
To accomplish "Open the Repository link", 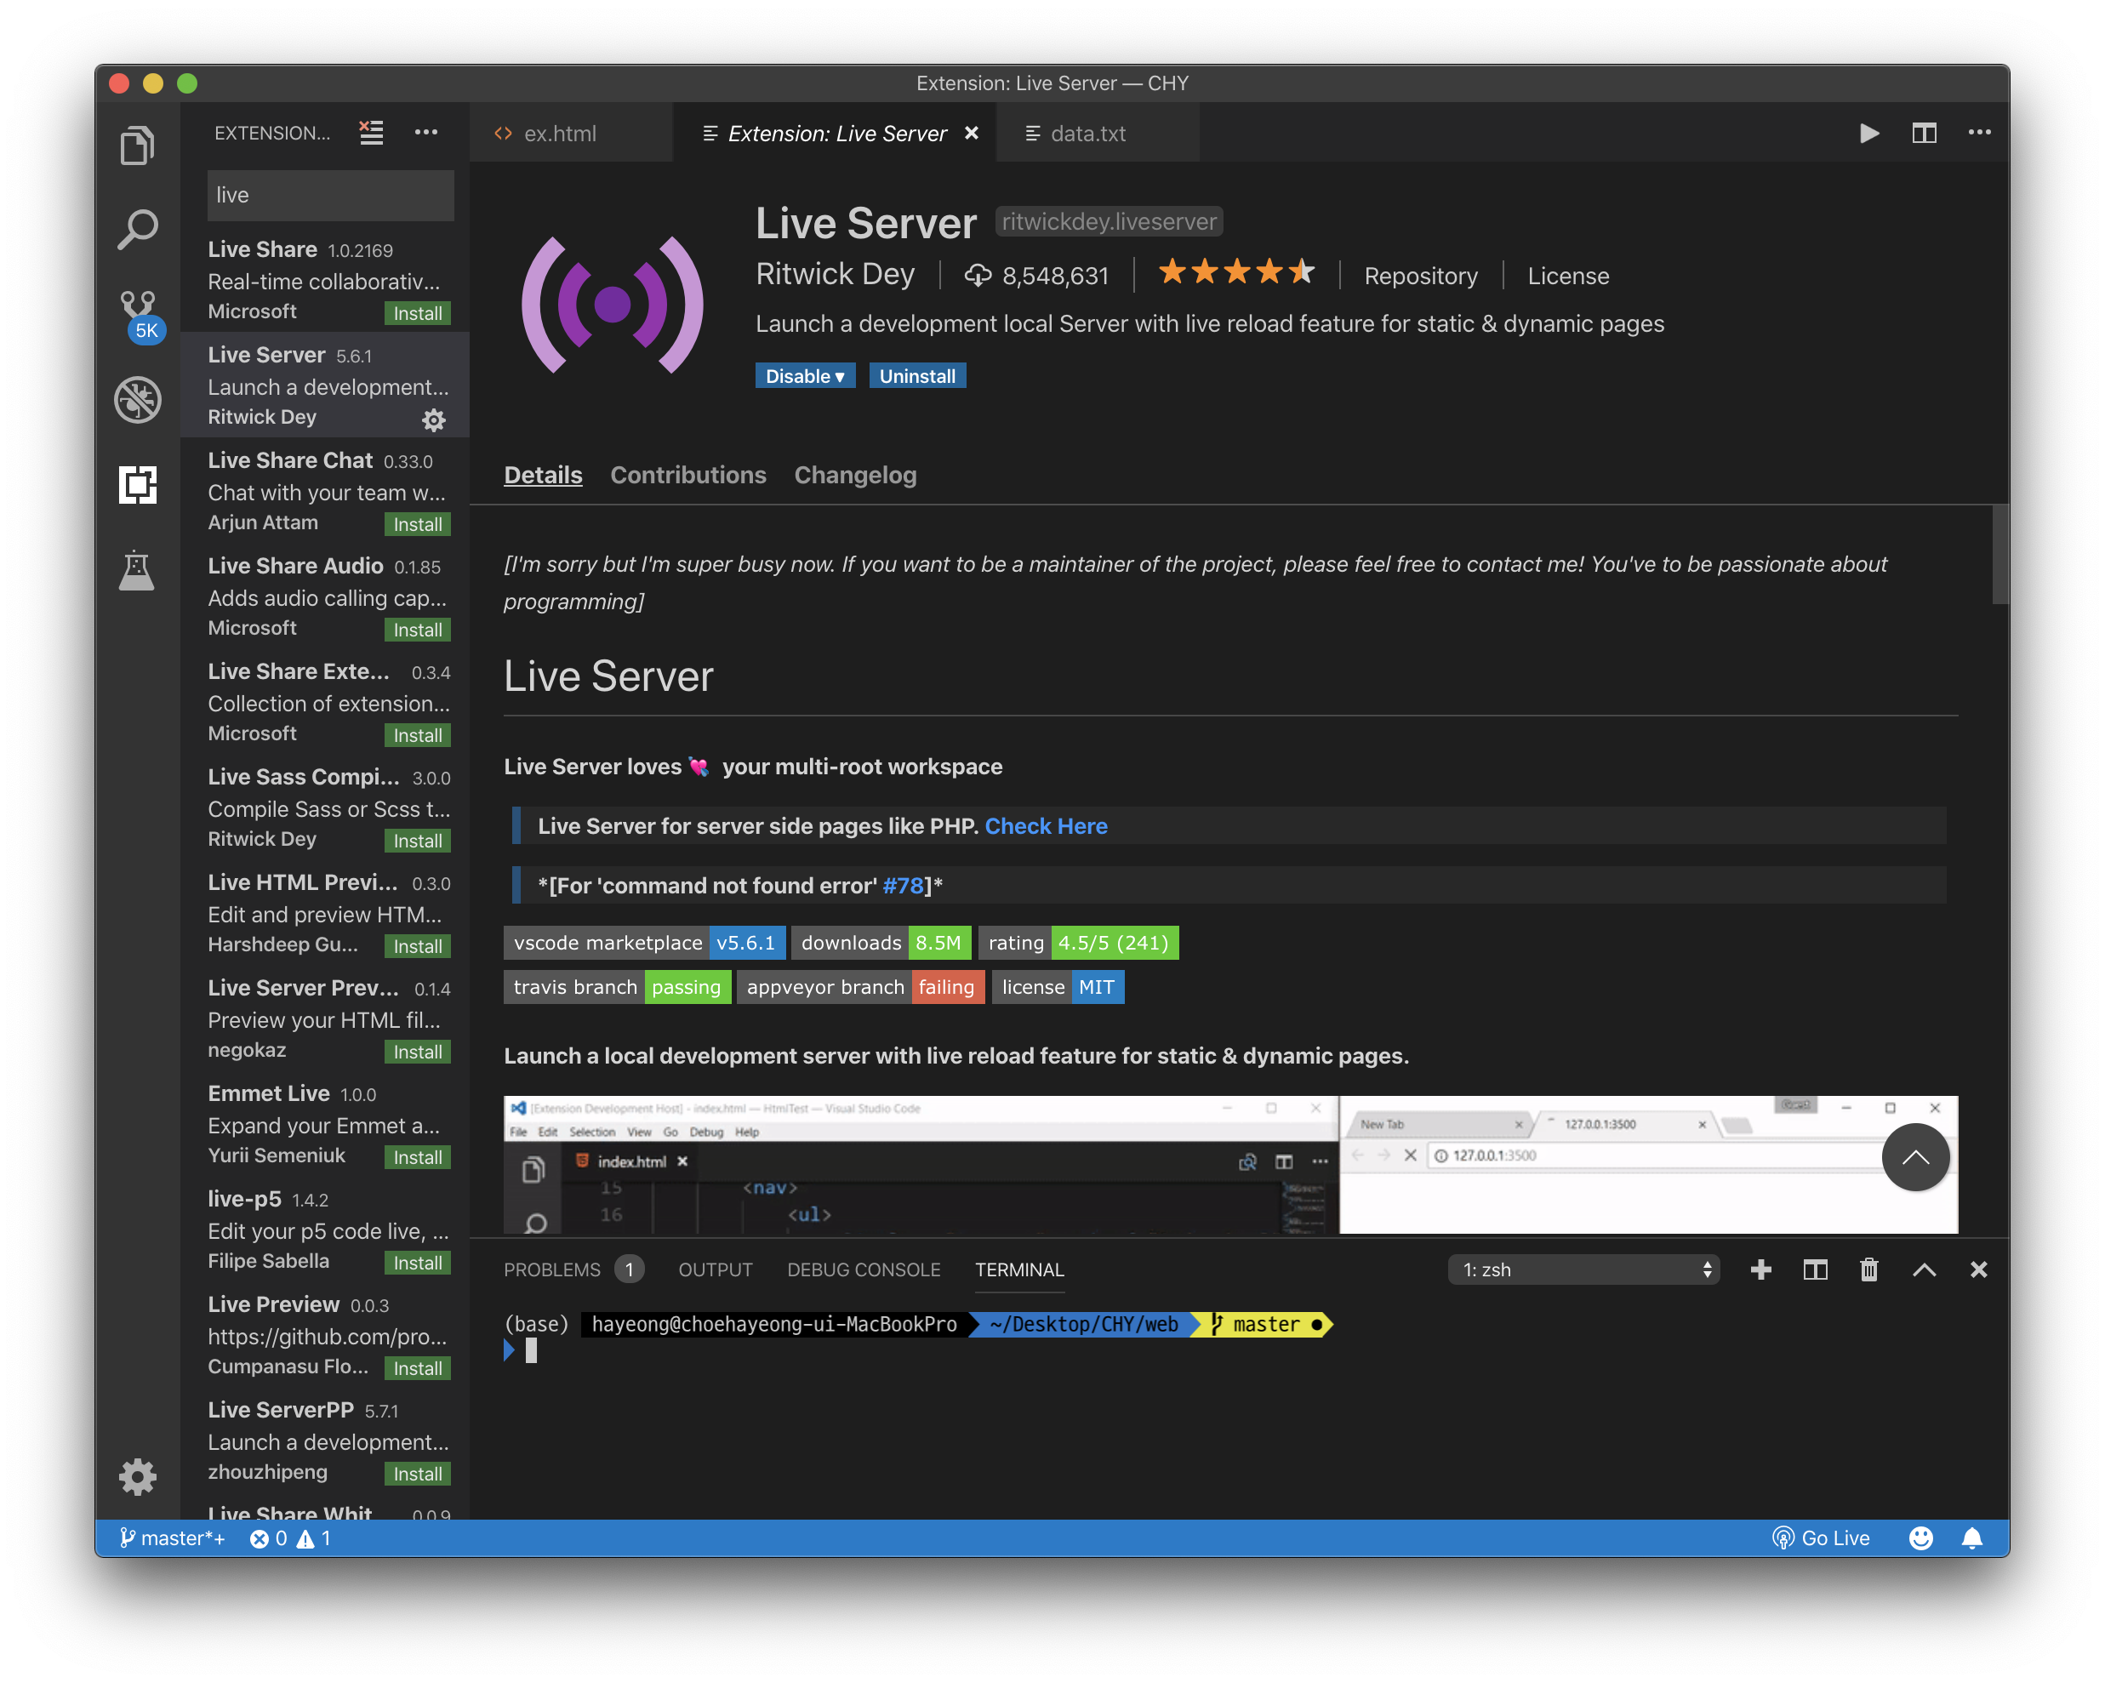I will [x=1421, y=276].
